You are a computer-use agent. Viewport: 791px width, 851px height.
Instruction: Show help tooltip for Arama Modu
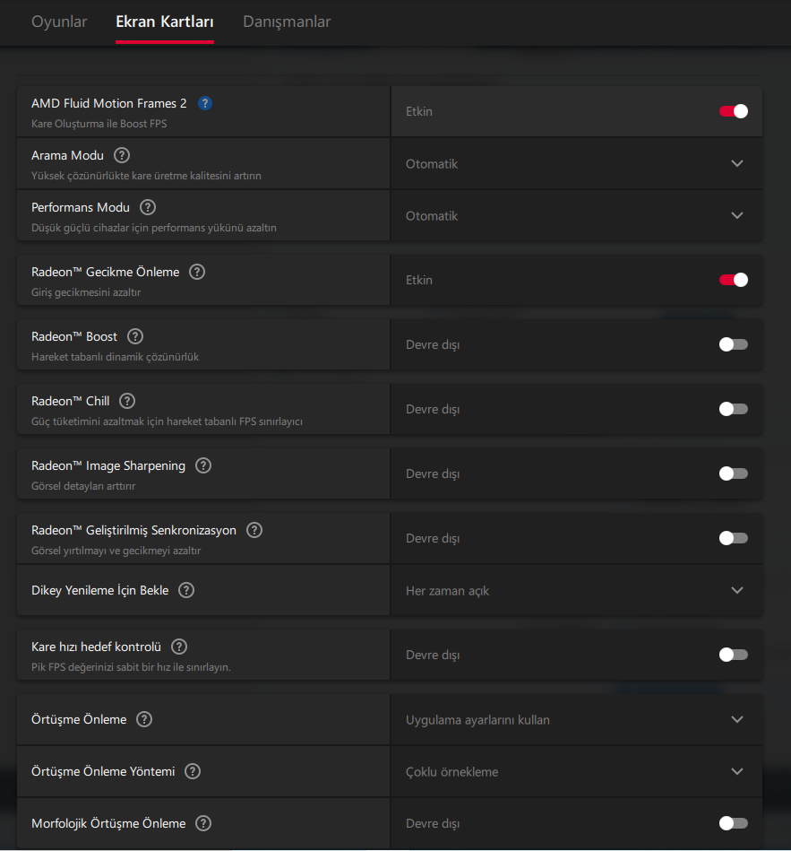coord(122,155)
